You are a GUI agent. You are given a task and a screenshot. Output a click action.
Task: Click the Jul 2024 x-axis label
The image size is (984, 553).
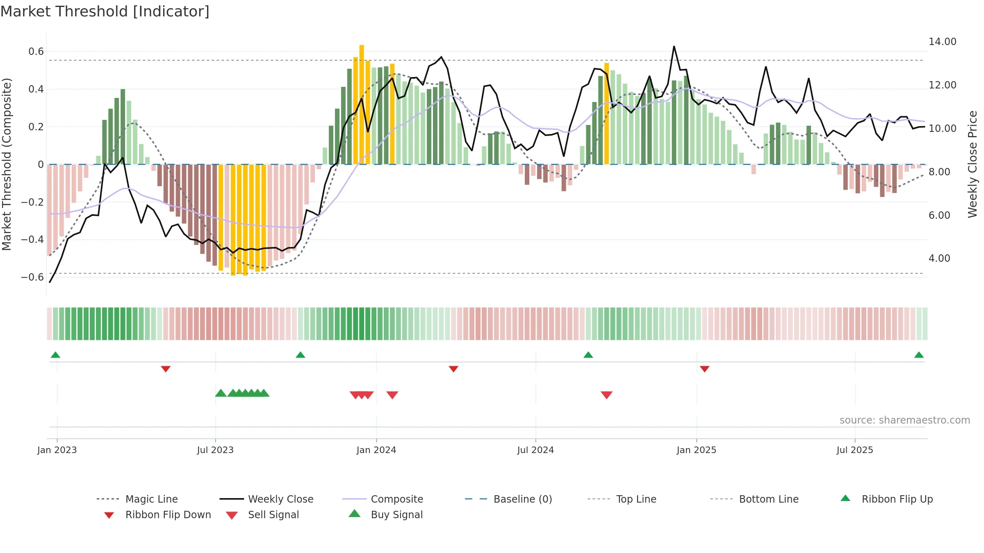tap(535, 450)
